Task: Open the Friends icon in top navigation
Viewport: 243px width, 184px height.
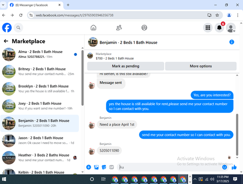Action: pos(119,28)
